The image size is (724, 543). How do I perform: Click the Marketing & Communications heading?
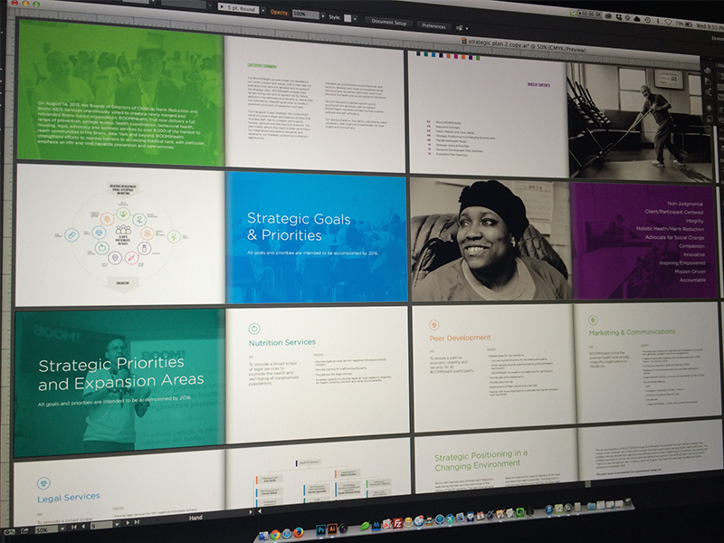[632, 332]
